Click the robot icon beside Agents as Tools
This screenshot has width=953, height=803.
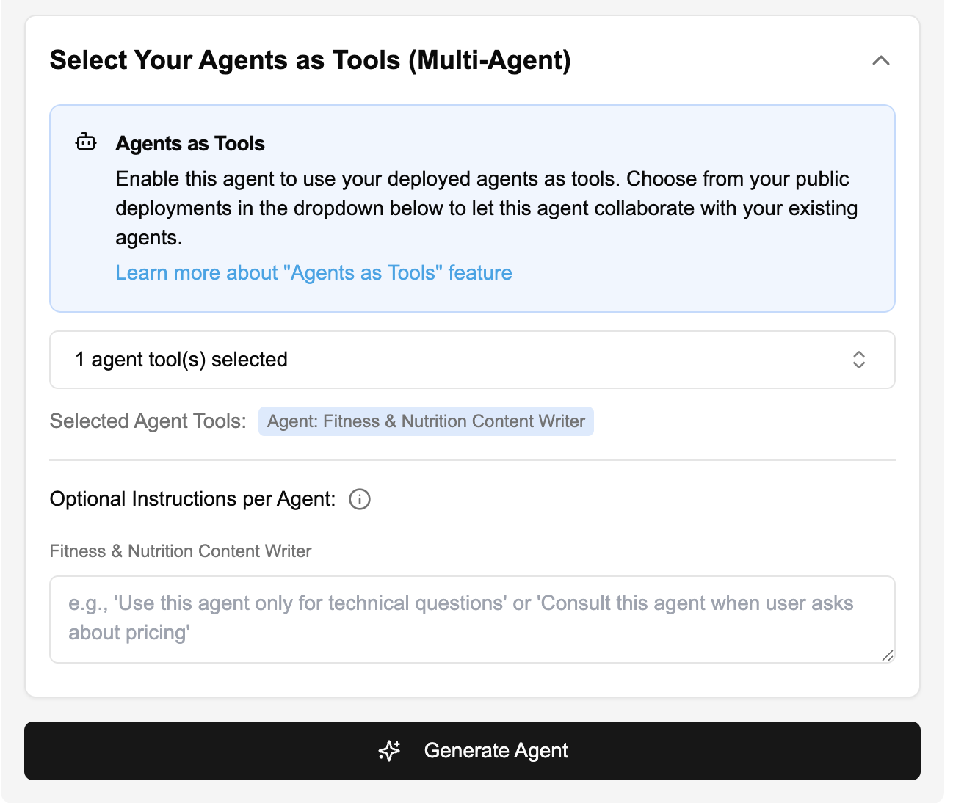point(86,142)
